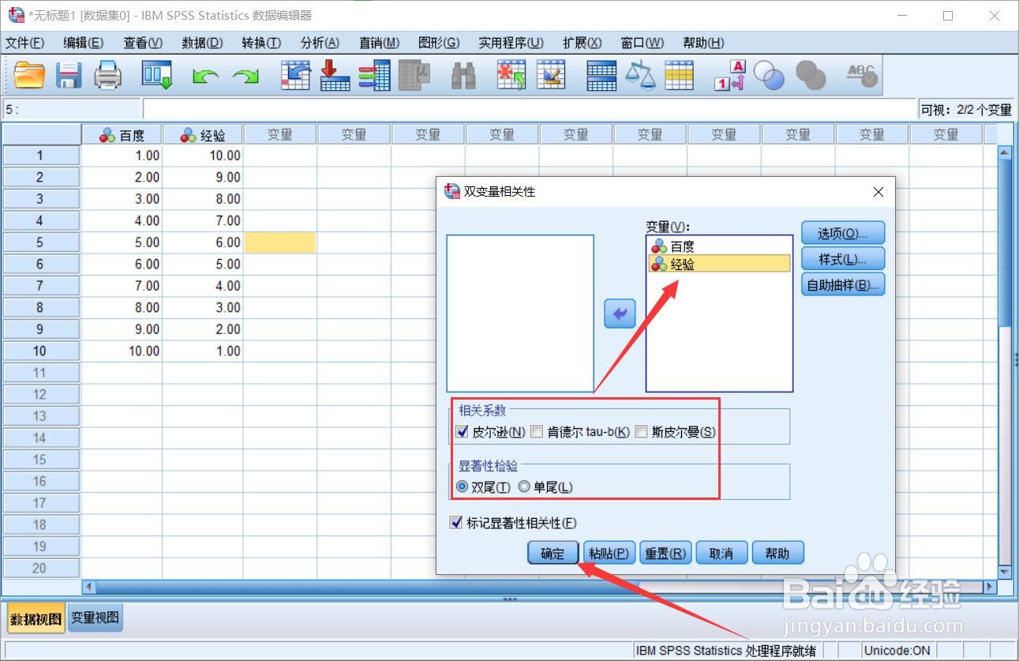The width and height of the screenshot is (1019, 661).
Task: Print using the printer toolbar icon
Action: coord(108,76)
